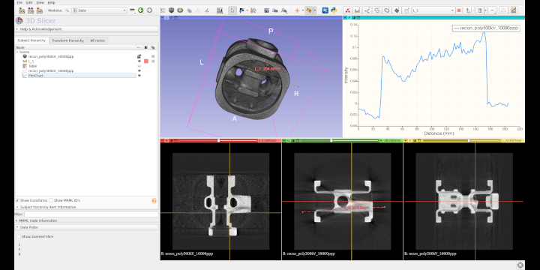This screenshot has width=540, height=270.
Task: Click the delete markup trash icon
Action: click(x=479, y=10)
